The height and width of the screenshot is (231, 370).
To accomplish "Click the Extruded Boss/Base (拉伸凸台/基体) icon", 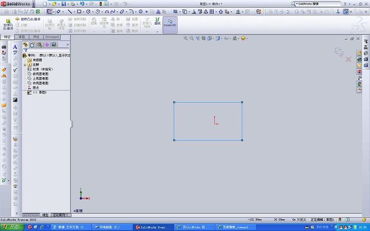I will pyautogui.click(x=8, y=24).
